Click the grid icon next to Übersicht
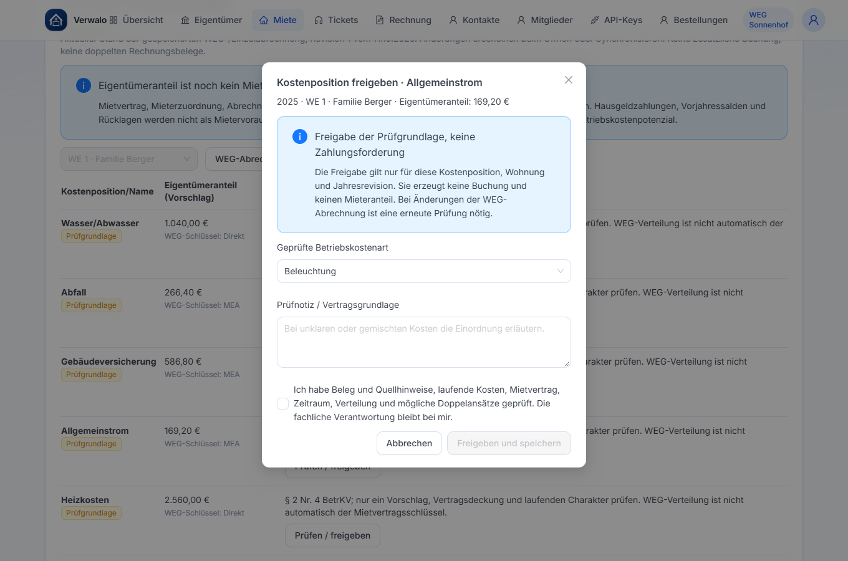848x561 pixels. pos(113,20)
